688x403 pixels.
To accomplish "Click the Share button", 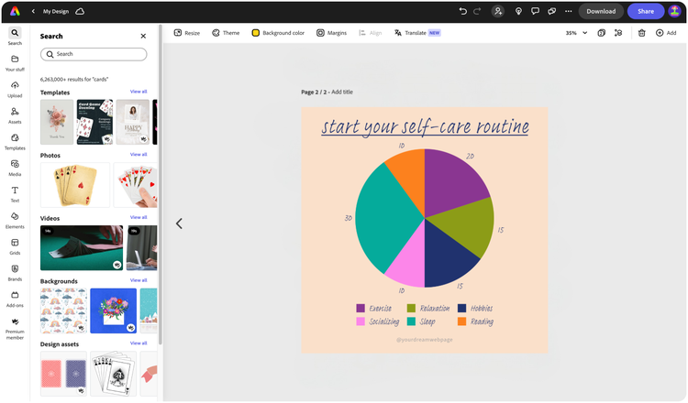I will [x=646, y=11].
